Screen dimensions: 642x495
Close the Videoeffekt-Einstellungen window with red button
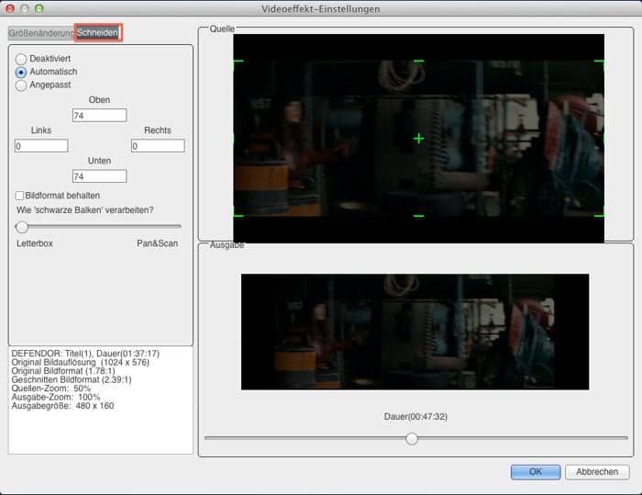[x=10, y=8]
